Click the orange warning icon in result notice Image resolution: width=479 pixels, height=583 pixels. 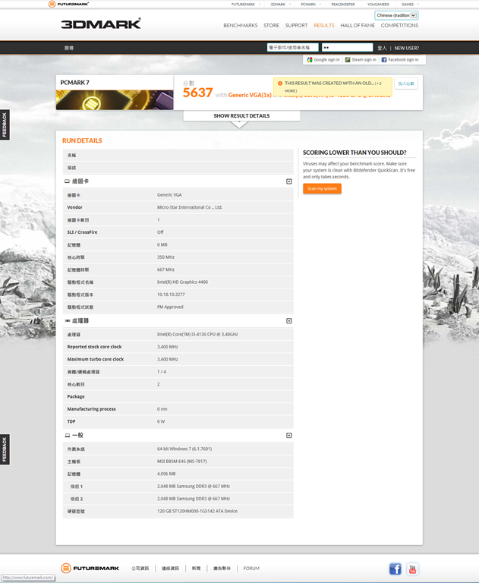point(280,84)
